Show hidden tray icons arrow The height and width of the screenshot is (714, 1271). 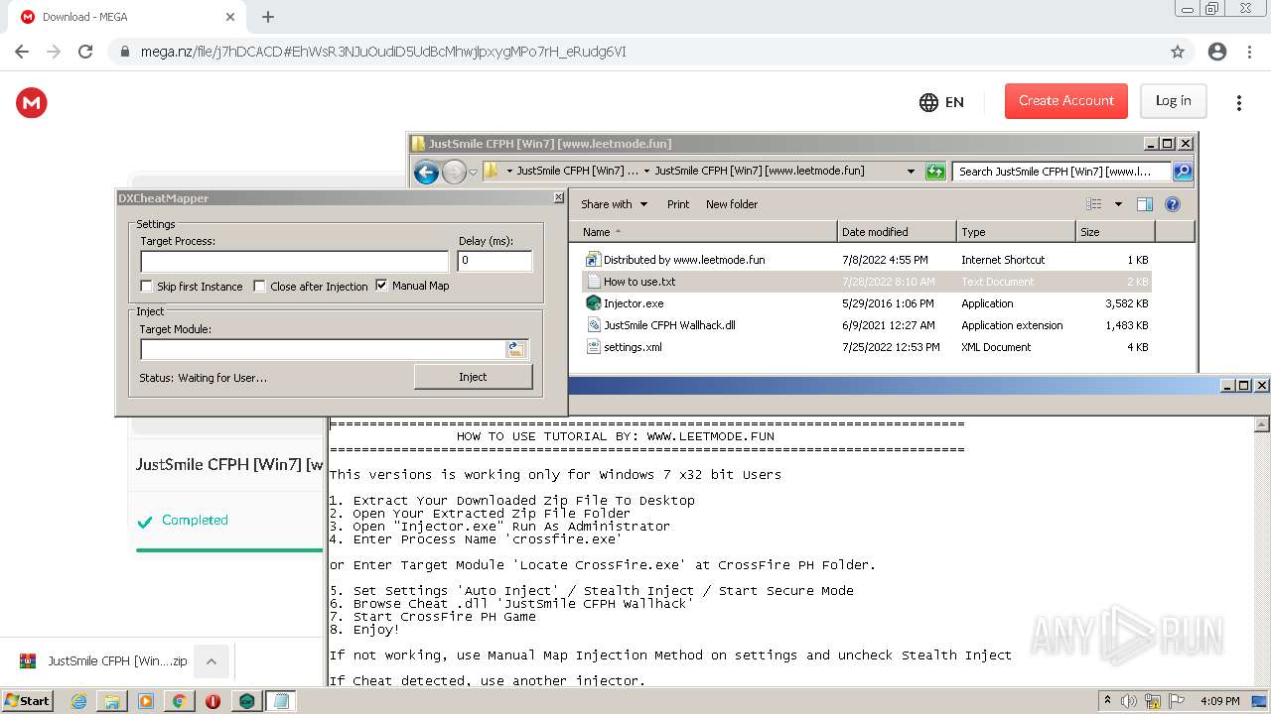(1108, 701)
